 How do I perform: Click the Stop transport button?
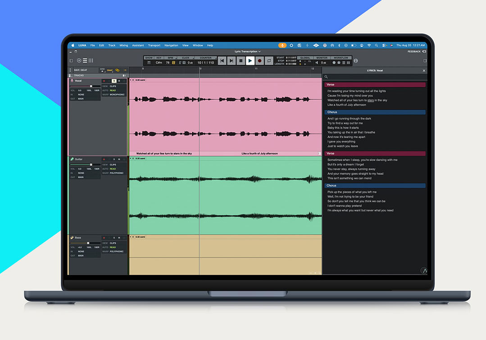(241, 61)
